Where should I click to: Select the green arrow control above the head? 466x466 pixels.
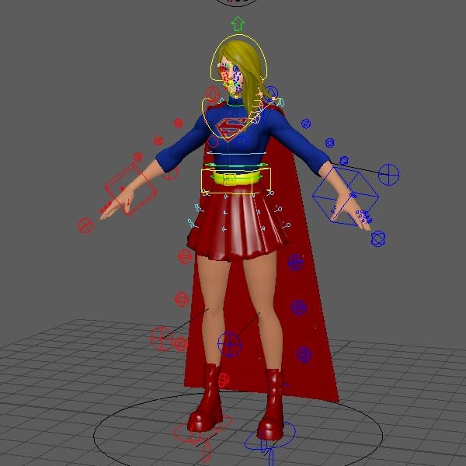coord(238,24)
